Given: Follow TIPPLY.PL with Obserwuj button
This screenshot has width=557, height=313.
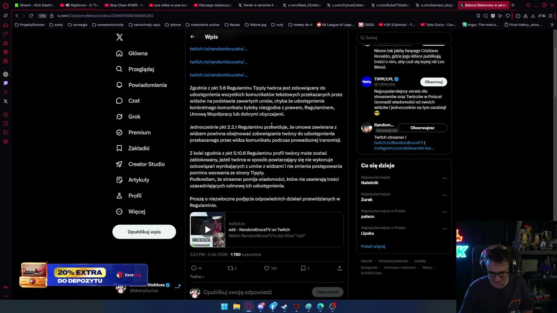Looking at the screenshot, I should point(433,82).
